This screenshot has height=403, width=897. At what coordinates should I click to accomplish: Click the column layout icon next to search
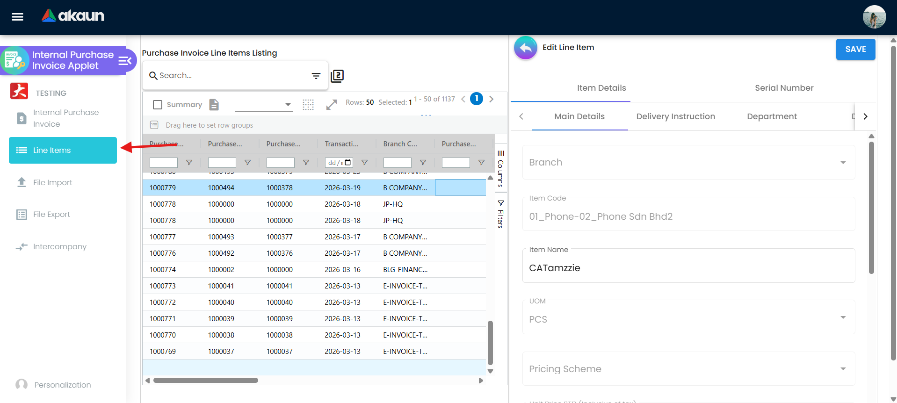pyautogui.click(x=337, y=76)
